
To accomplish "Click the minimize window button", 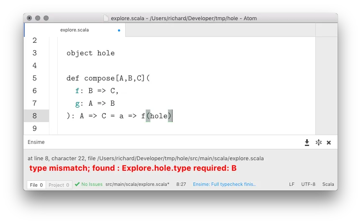I will tap(38, 18).
